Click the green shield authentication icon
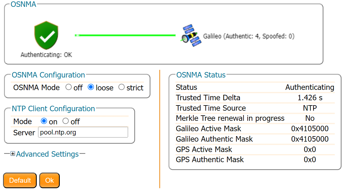 (x=46, y=35)
